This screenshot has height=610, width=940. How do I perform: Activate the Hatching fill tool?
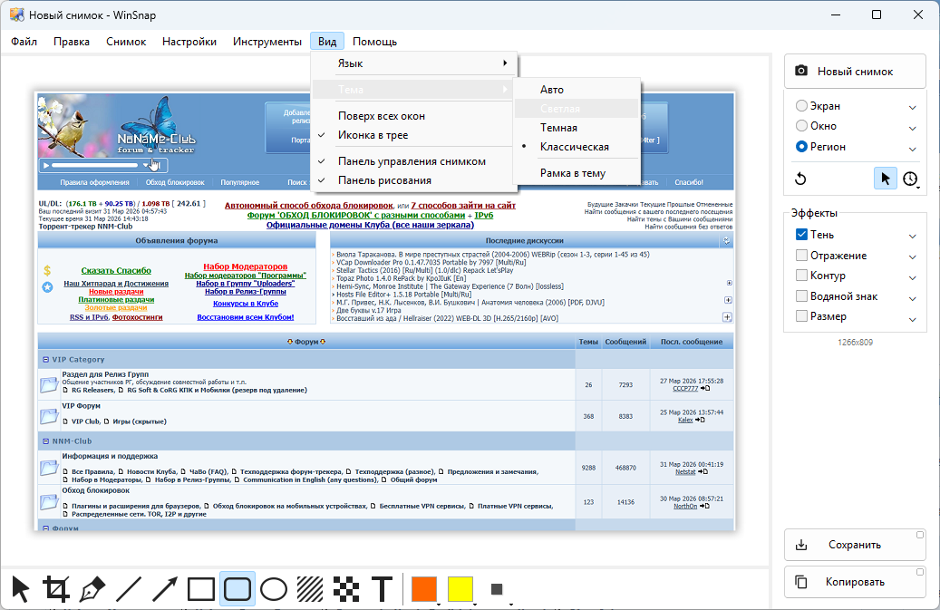coord(310,589)
